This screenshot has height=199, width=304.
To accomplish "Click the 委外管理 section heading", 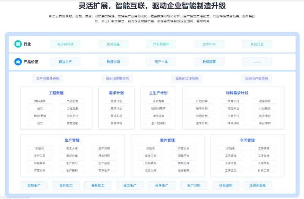I will (x=167, y=140).
